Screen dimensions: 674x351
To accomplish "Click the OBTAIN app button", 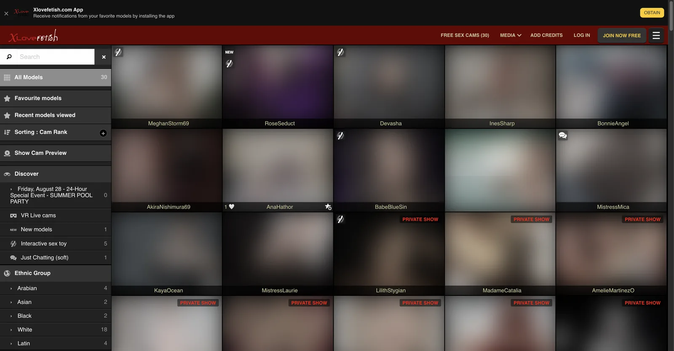I will 652,13.
